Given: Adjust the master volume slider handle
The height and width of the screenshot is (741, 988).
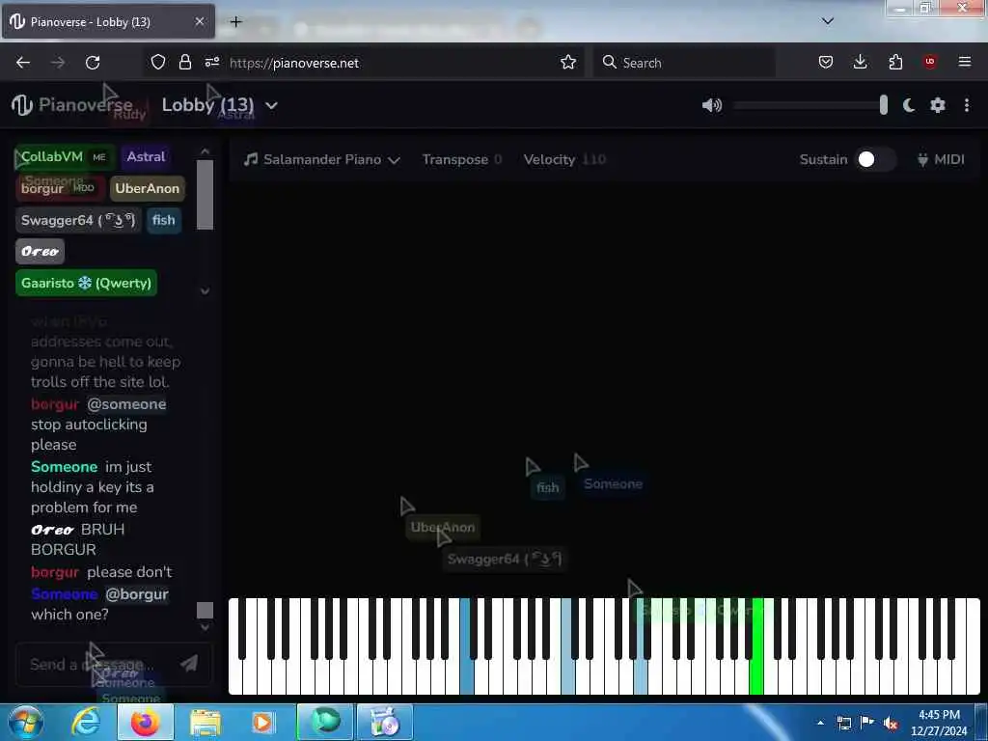Looking at the screenshot, I should (884, 105).
